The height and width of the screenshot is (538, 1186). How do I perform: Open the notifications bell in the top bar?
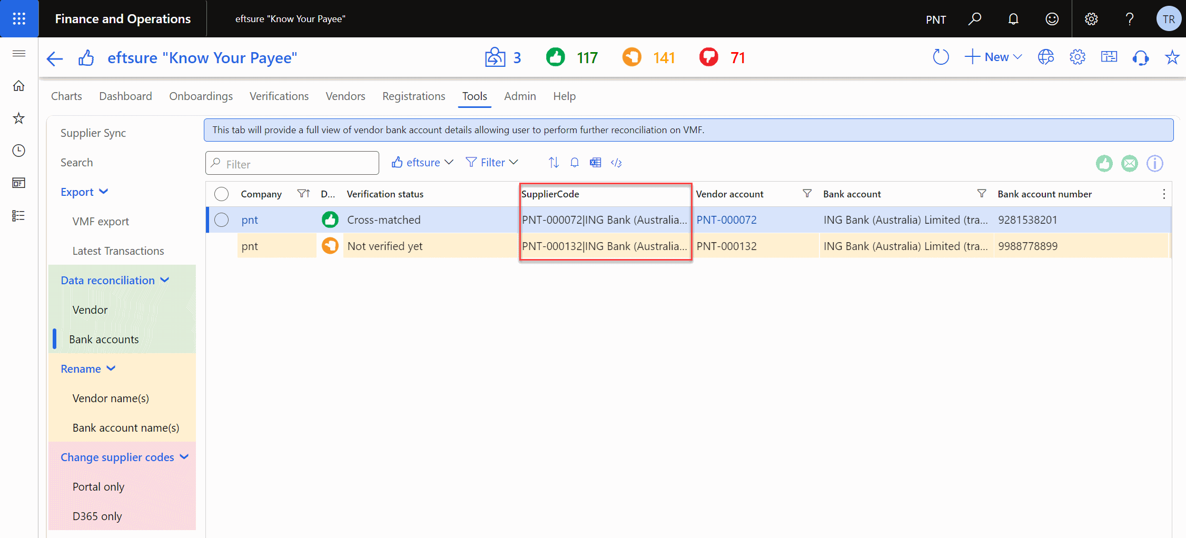[x=1013, y=19]
